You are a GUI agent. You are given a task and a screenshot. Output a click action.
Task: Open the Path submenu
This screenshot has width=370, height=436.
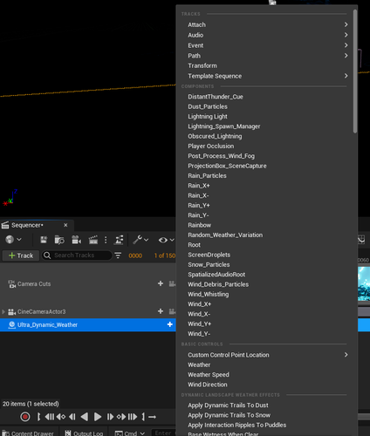point(266,56)
